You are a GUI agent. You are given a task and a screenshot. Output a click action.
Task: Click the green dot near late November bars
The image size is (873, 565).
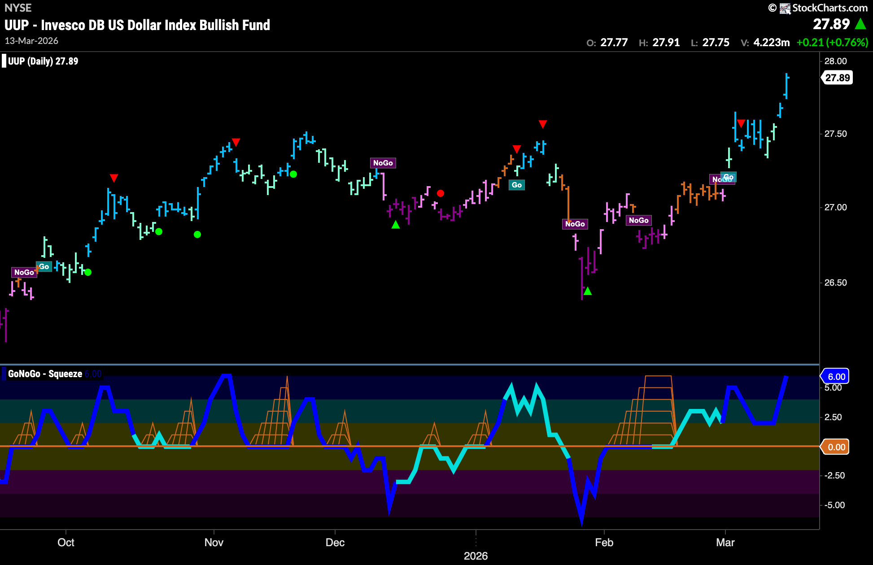(x=293, y=174)
